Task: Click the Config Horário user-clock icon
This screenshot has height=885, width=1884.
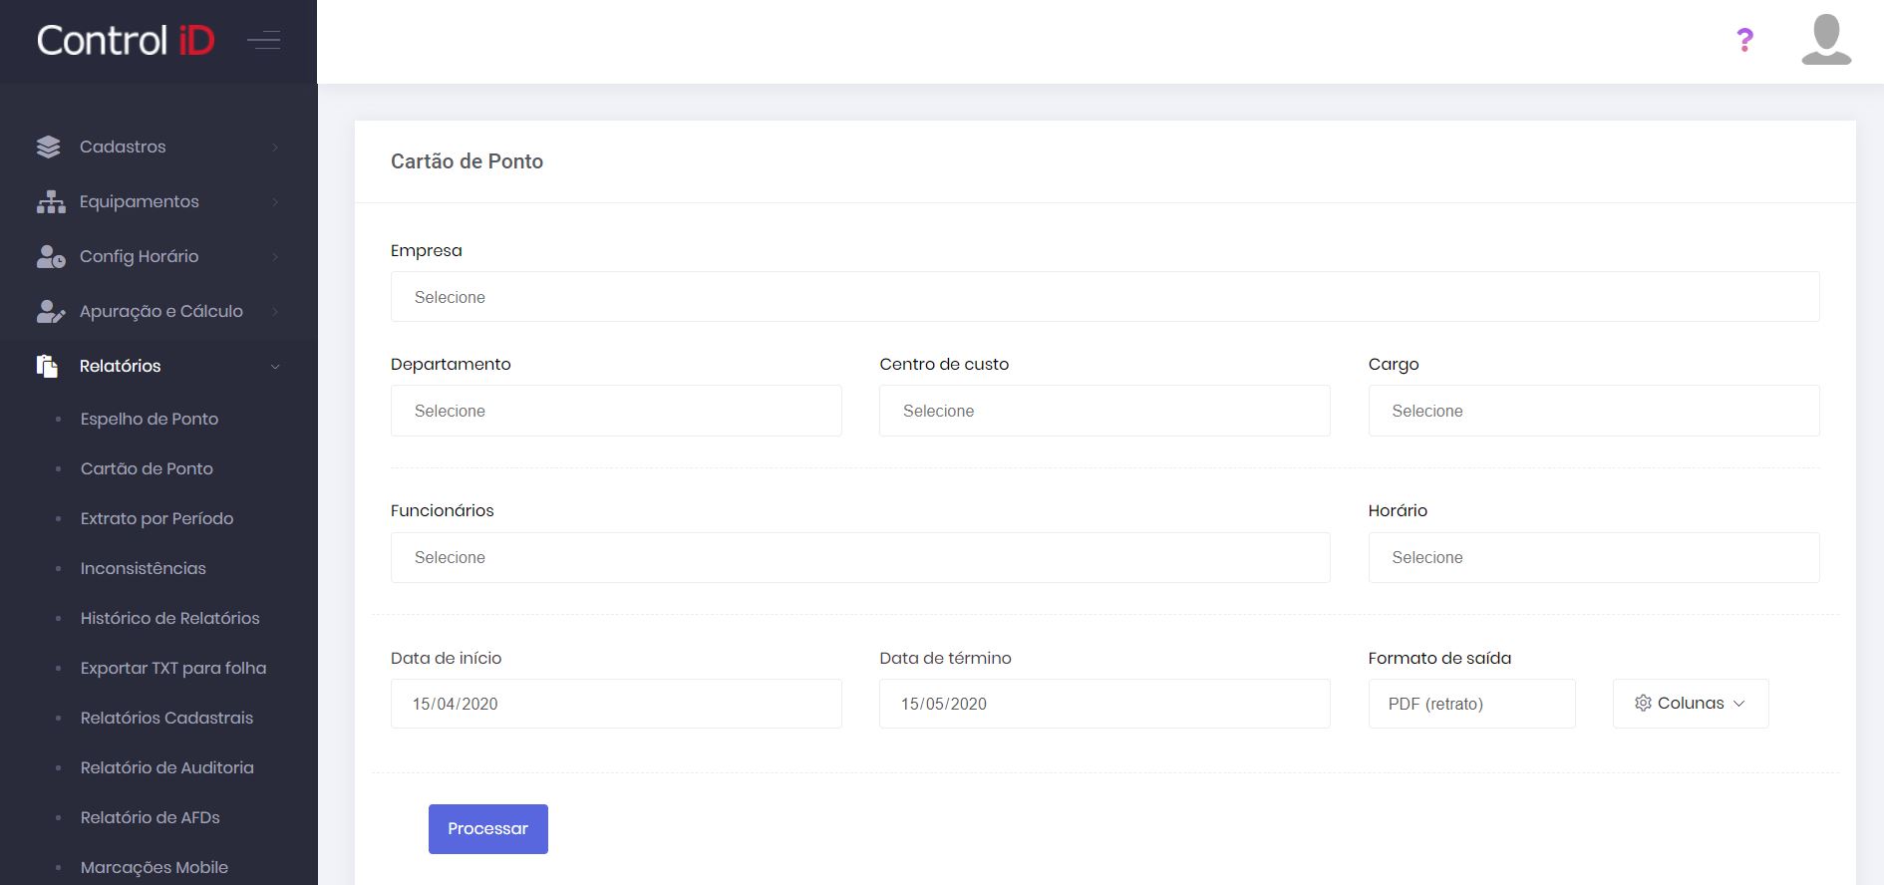Action: 51,256
